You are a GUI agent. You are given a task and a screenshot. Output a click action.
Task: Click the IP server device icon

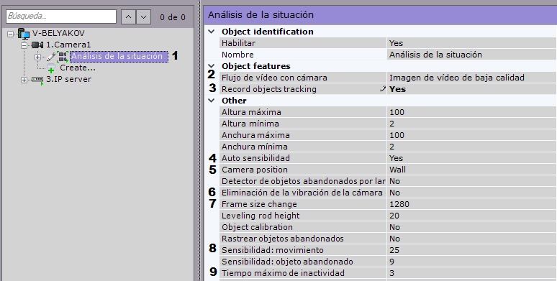click(37, 80)
